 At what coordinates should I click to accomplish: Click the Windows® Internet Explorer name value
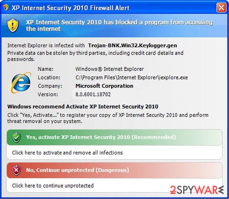(109, 69)
